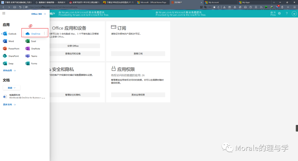The width and height of the screenshot is (298, 161).
Task: Click the history undo arrow icon
Action: [x=20, y=7]
